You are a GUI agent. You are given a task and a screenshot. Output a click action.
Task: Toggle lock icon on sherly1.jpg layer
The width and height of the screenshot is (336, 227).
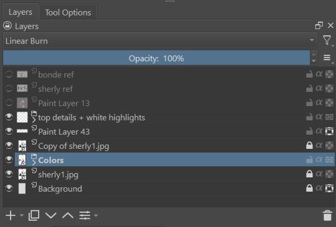pyautogui.click(x=309, y=174)
